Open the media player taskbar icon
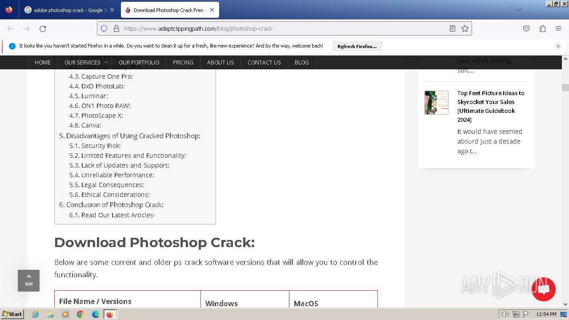The image size is (569, 320). (65, 314)
